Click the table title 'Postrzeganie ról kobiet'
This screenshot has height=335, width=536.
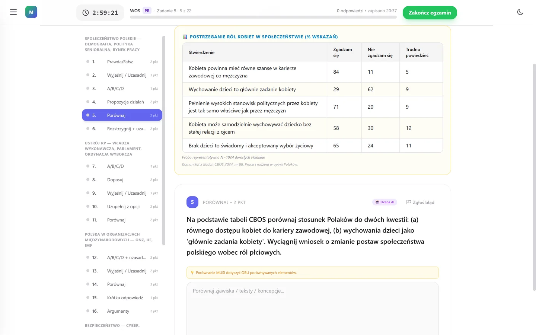pyautogui.click(x=264, y=37)
